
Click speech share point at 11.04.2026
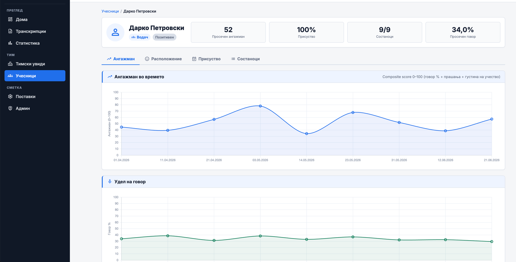168,236
